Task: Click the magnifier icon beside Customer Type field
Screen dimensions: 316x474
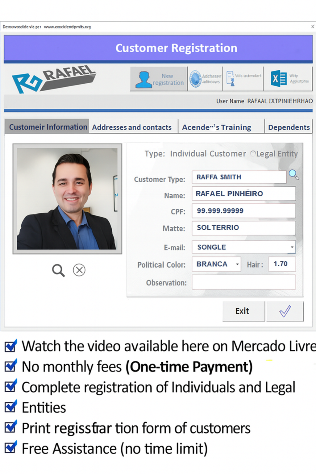Action: [x=293, y=175]
